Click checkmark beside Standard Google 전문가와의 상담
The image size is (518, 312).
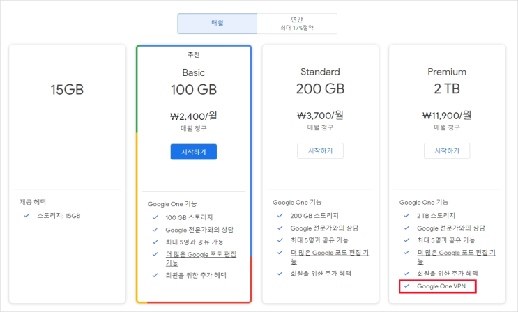point(280,228)
